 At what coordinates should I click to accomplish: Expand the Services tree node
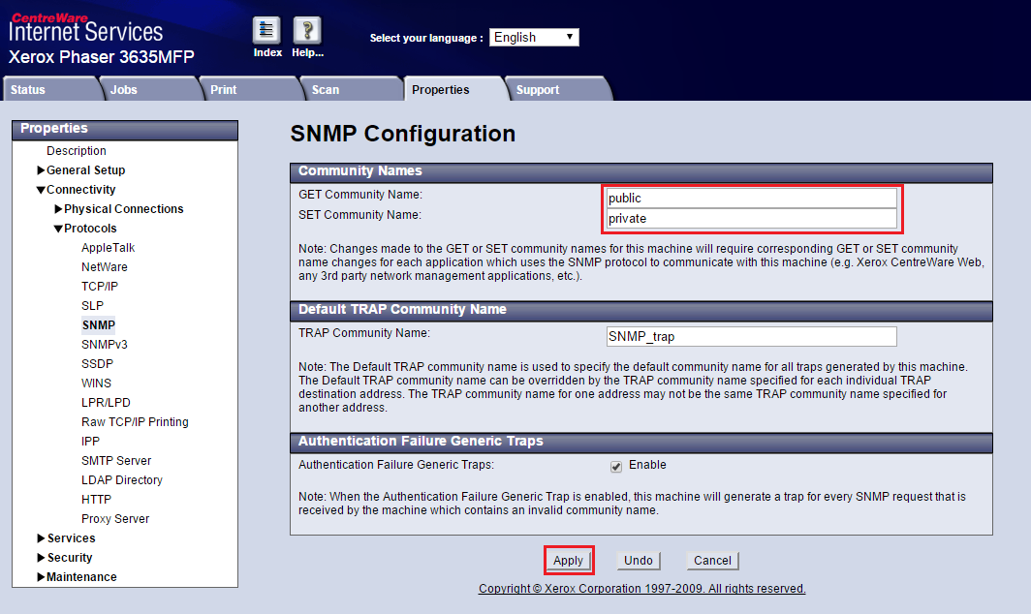coord(42,538)
